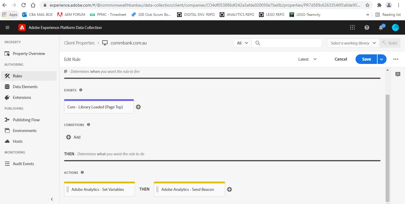Open Adobe Analytics - Send Beacon action
Image resolution: width=405 pixels, height=204 pixels.
(x=189, y=189)
